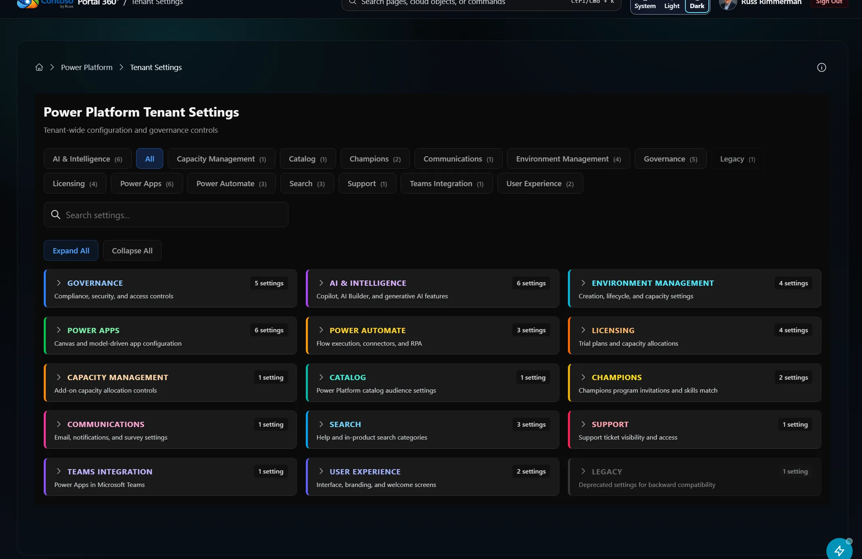The height and width of the screenshot is (559, 862).
Task: Open Russ Rimmerman's avatar
Action: 728,3
